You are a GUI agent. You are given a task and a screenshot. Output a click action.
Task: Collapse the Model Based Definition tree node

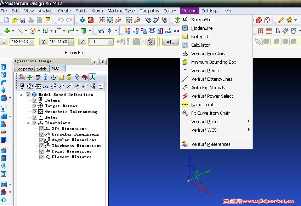[x=21, y=95]
